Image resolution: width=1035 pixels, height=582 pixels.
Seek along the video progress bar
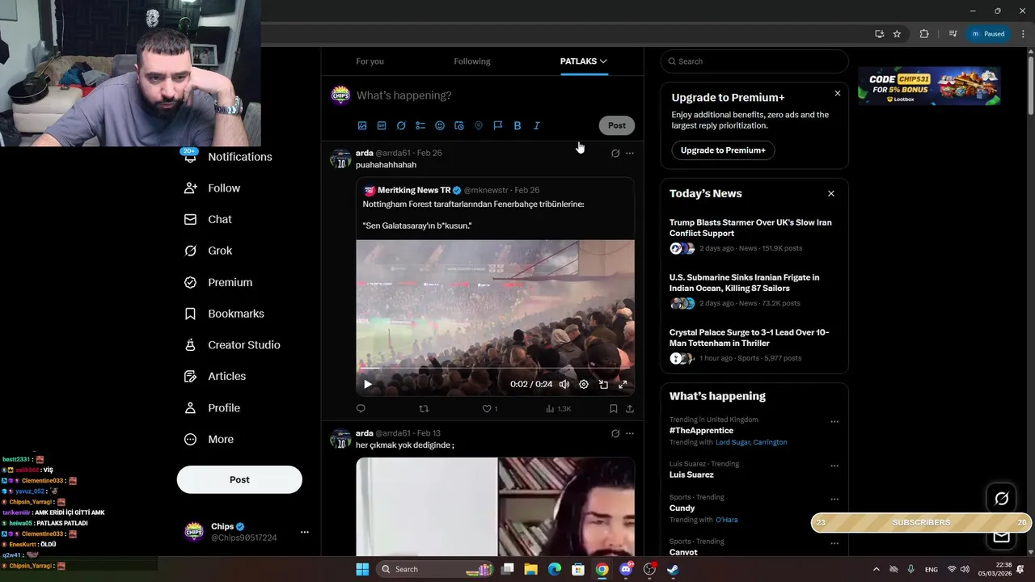click(x=495, y=369)
